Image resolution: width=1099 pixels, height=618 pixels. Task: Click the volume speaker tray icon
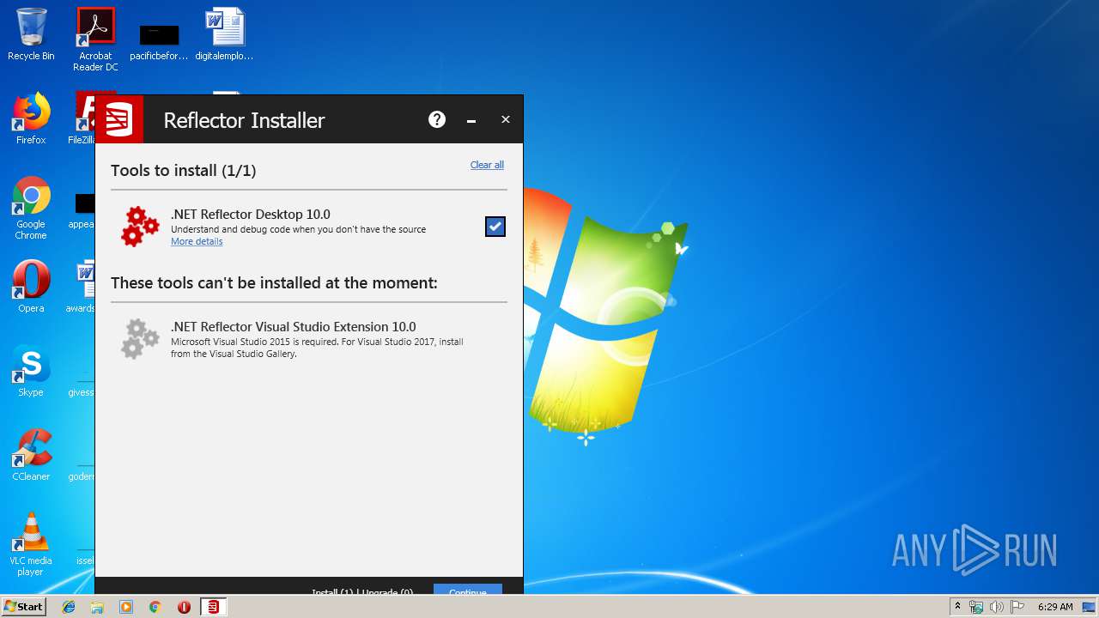[x=997, y=607]
